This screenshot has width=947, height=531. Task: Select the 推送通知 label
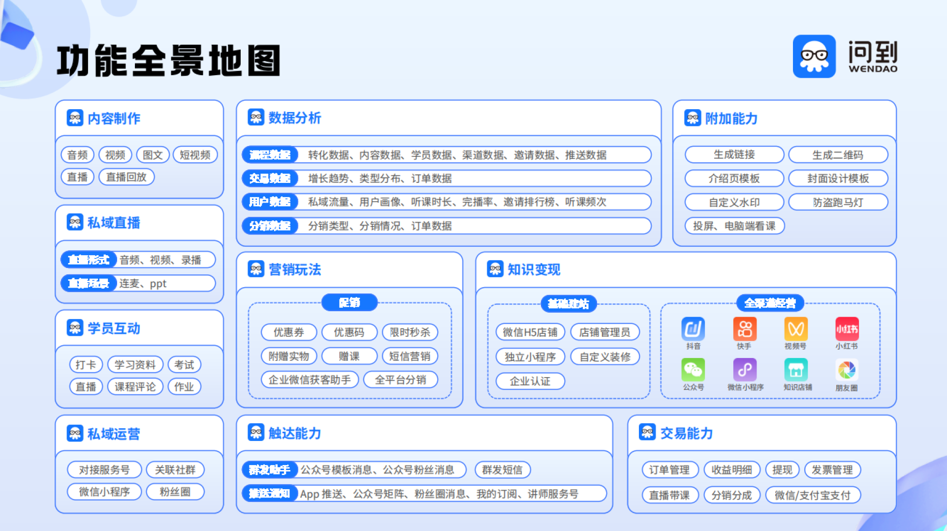[270, 493]
